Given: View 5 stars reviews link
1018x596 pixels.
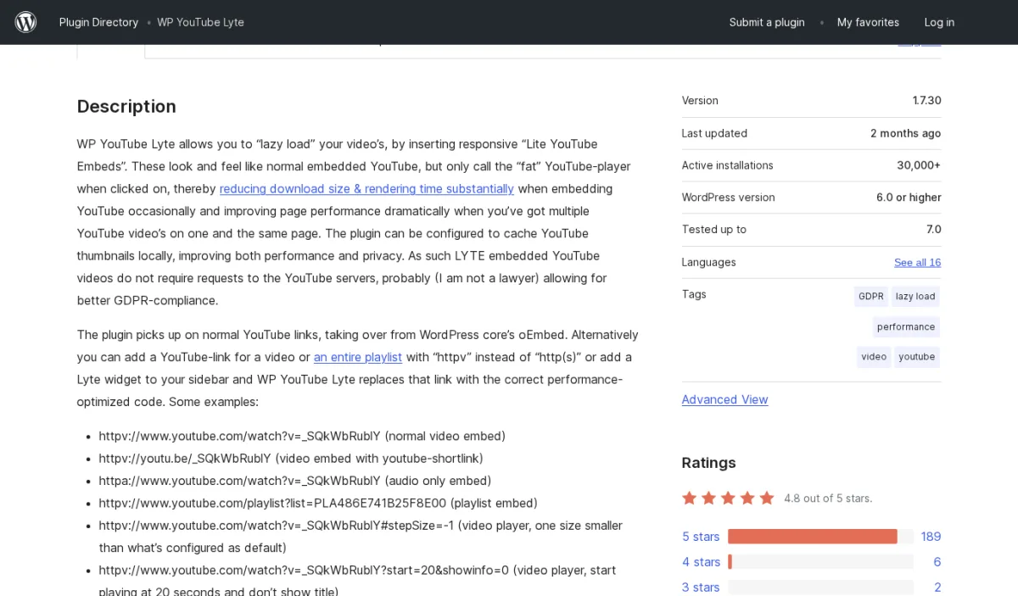Looking at the screenshot, I should click(x=701, y=537).
